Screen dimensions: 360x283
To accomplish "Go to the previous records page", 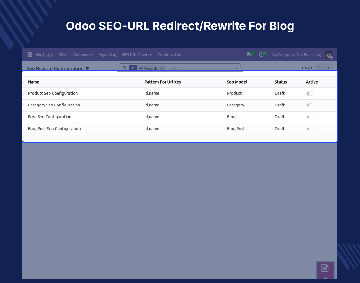I will pos(319,68).
